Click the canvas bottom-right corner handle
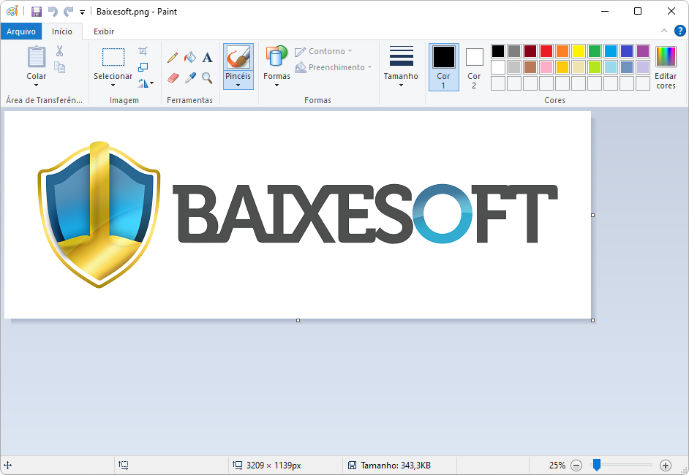 [x=592, y=321]
